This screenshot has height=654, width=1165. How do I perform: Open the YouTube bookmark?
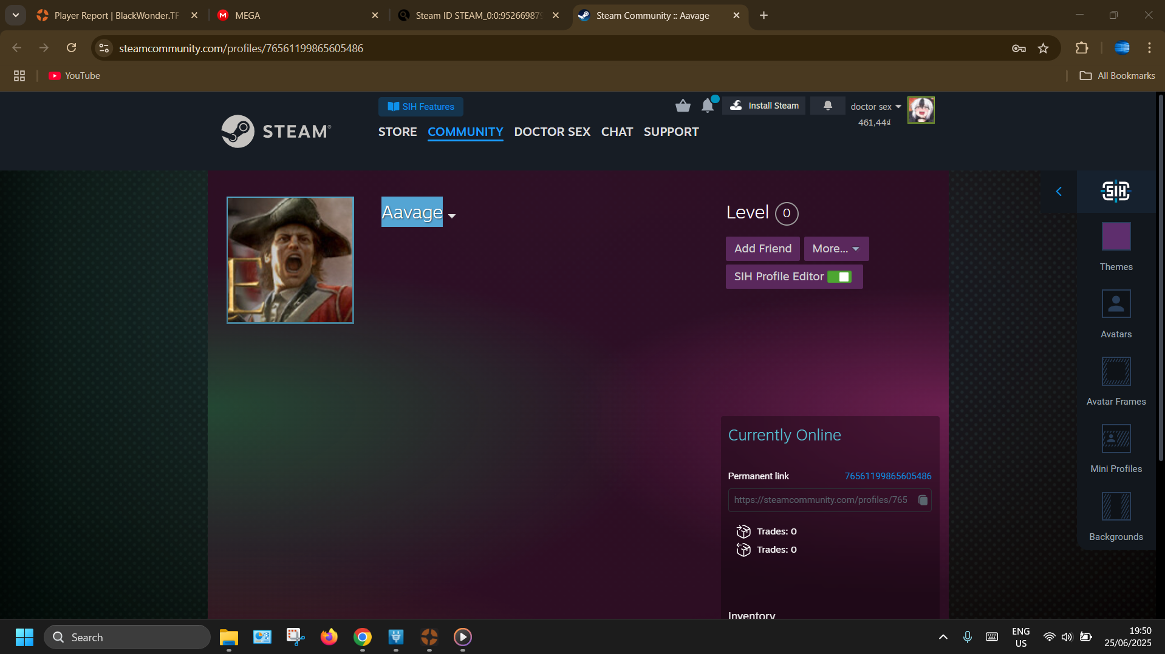tap(75, 76)
